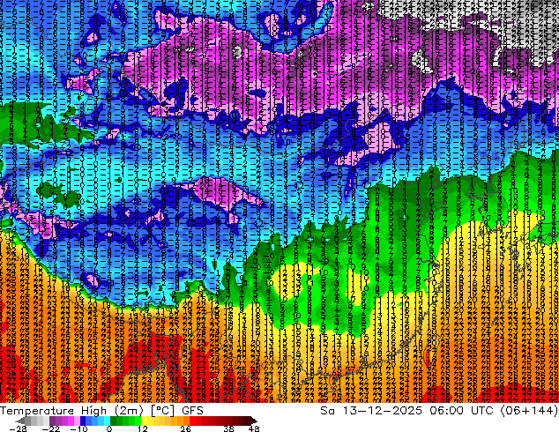Click the '48' legend label
Image resolution: width=559 pixels, height=432 pixels.
254,428
